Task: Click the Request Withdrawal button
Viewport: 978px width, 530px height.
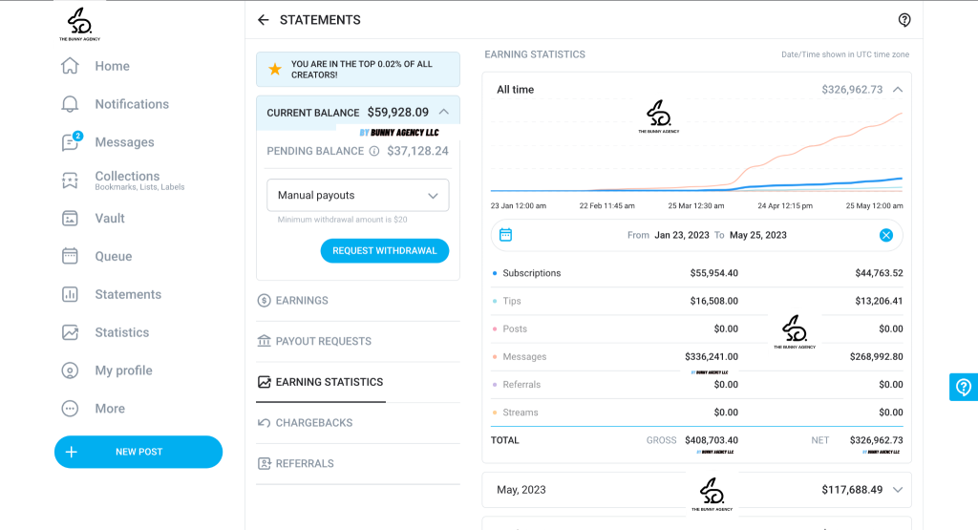Action: click(x=384, y=251)
